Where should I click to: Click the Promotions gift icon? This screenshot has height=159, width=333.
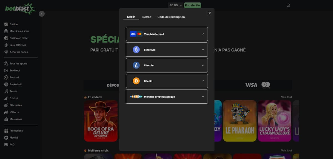coord(6,131)
